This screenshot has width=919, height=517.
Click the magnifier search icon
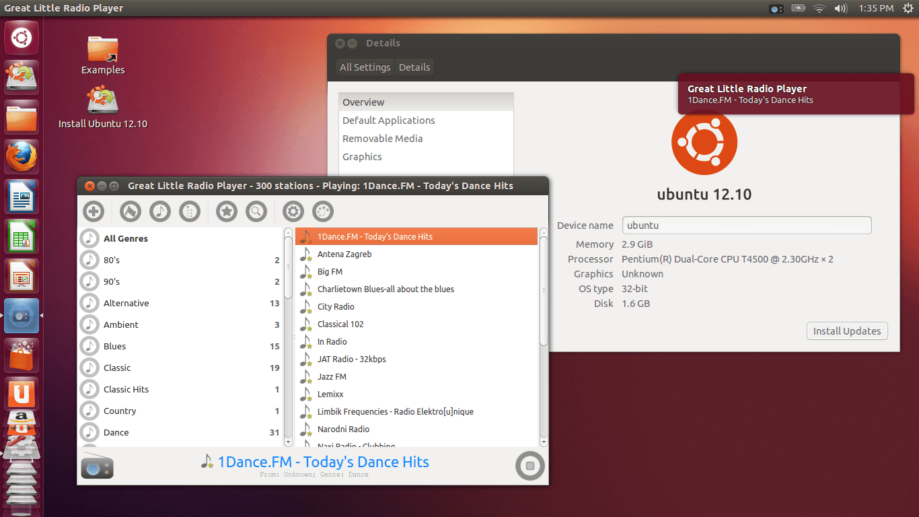(256, 211)
